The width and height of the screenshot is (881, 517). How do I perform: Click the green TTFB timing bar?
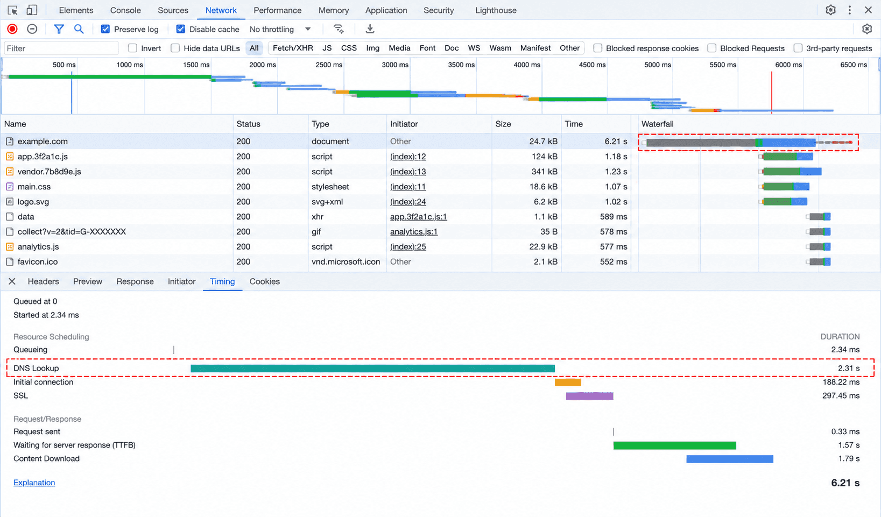pos(674,445)
